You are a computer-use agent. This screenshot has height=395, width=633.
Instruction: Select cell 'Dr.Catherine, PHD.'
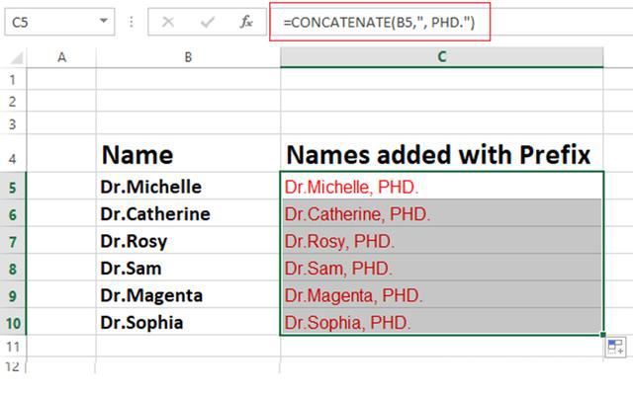pos(442,213)
